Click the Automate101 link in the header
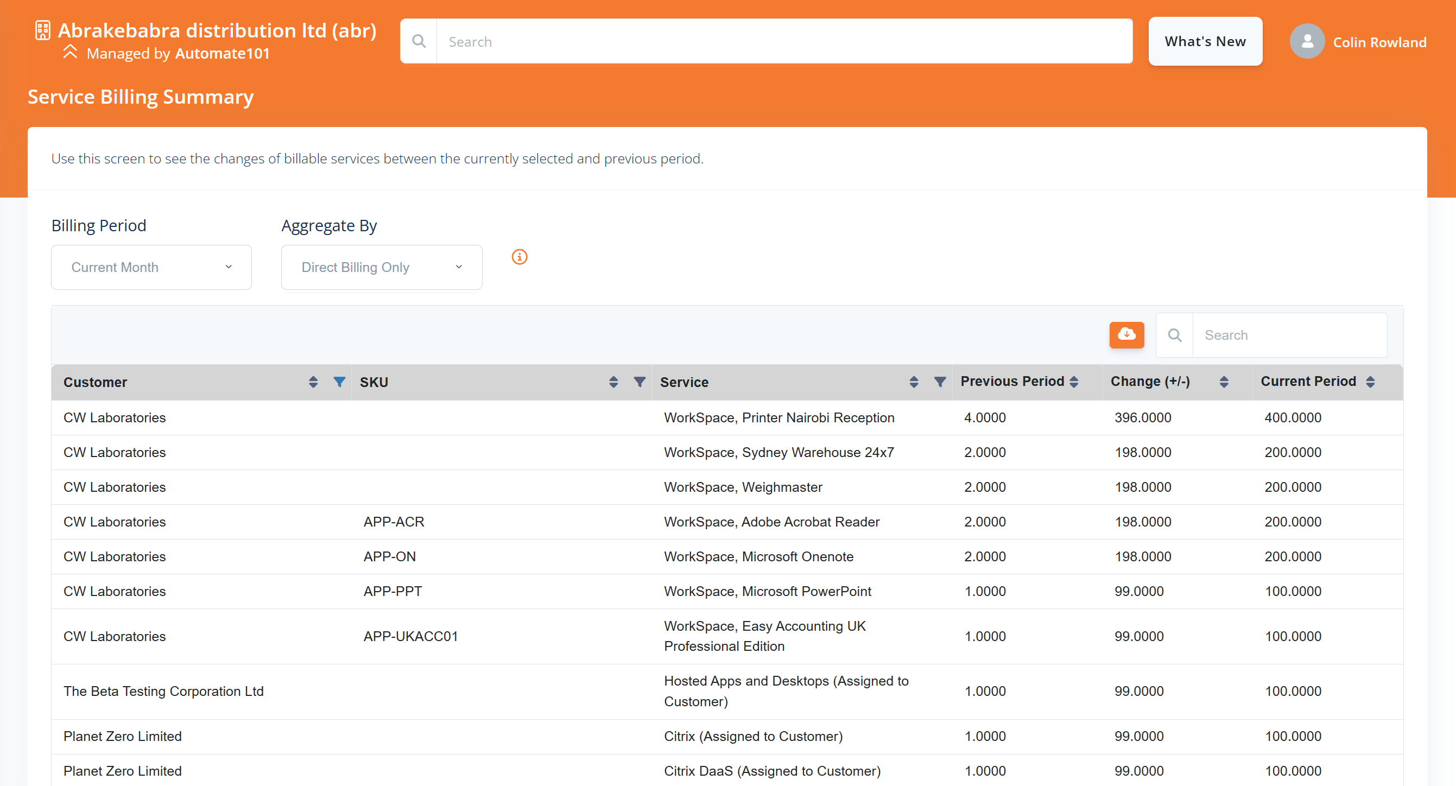The image size is (1456, 786). point(222,53)
